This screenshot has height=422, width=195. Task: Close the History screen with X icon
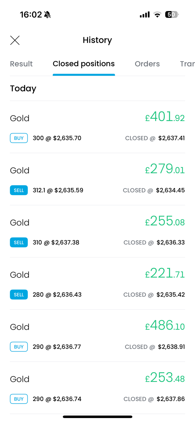point(15,40)
